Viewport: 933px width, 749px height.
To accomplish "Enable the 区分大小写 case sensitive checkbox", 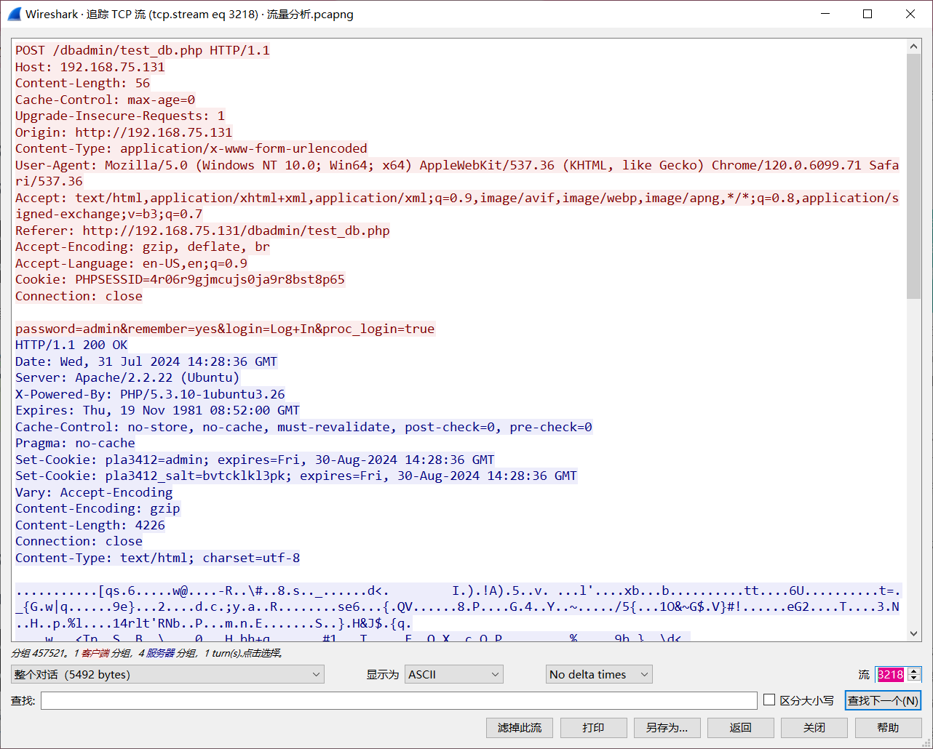I will point(769,700).
